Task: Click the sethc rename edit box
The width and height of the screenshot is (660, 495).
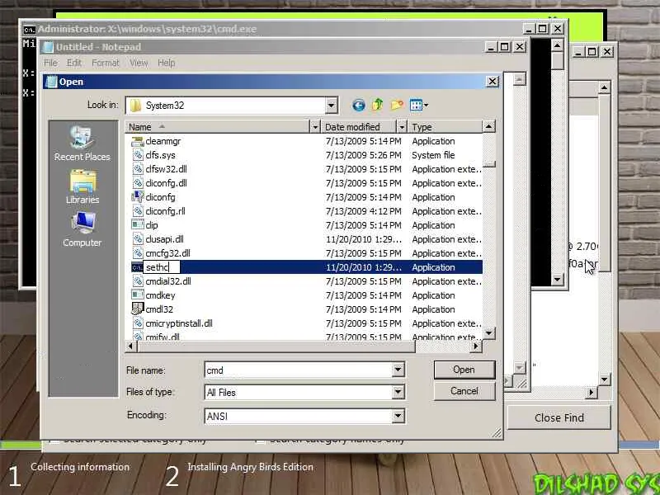Action: [x=162, y=267]
